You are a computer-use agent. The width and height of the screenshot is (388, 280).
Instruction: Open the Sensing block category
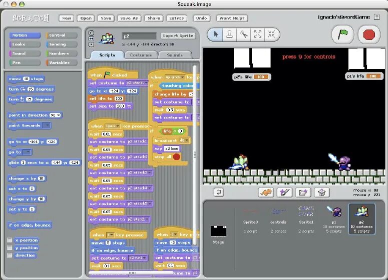click(x=62, y=44)
